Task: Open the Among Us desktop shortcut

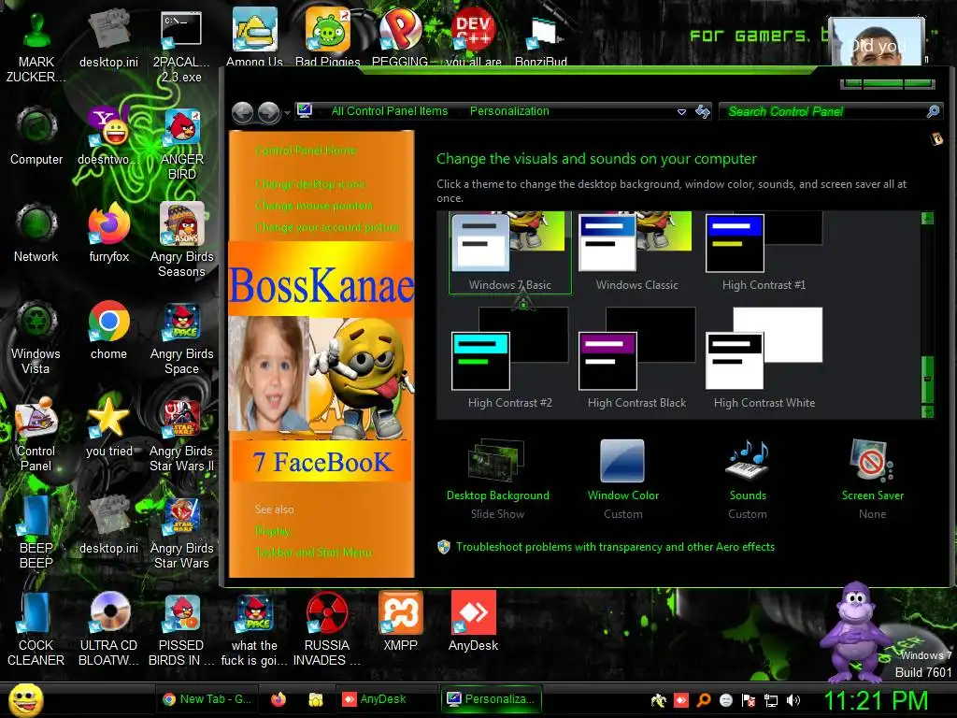Action: coord(254,37)
